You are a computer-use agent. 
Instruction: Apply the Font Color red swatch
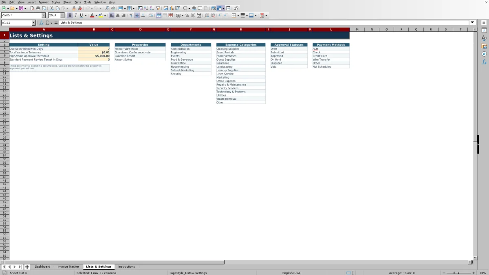point(92,15)
